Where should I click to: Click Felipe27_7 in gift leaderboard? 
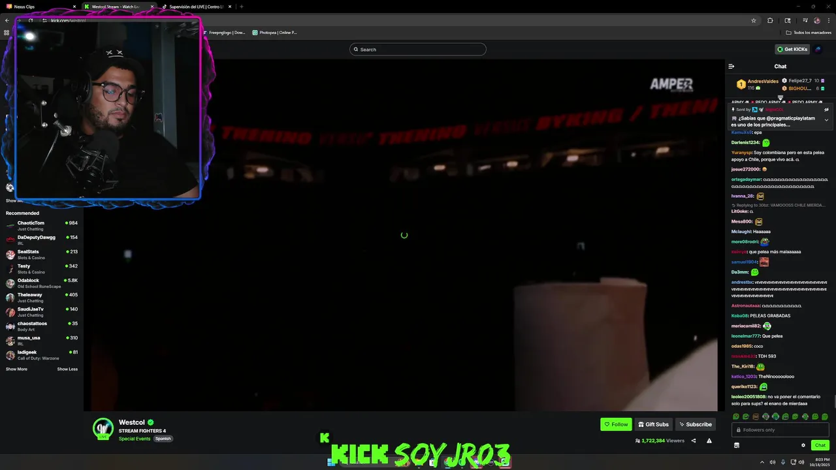(800, 80)
